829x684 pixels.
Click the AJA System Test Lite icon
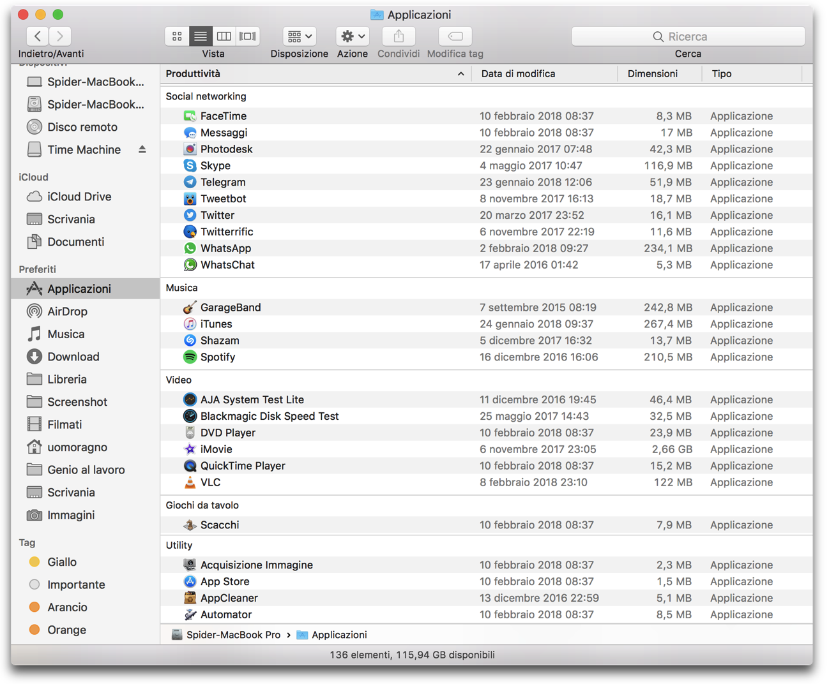pyautogui.click(x=190, y=399)
